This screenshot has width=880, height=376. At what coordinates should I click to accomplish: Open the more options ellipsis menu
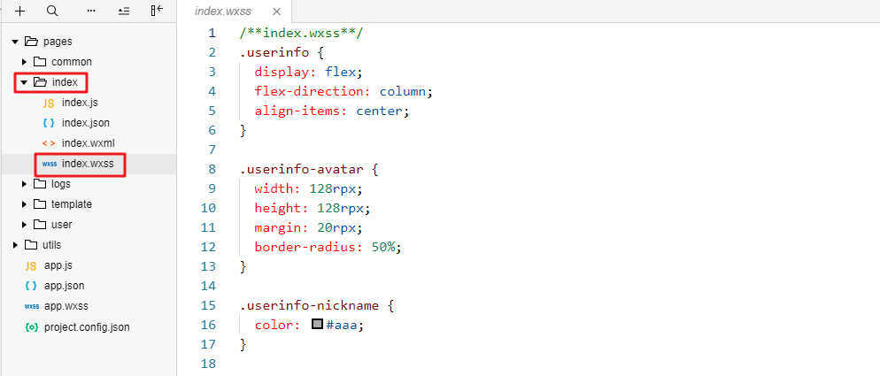pos(91,12)
